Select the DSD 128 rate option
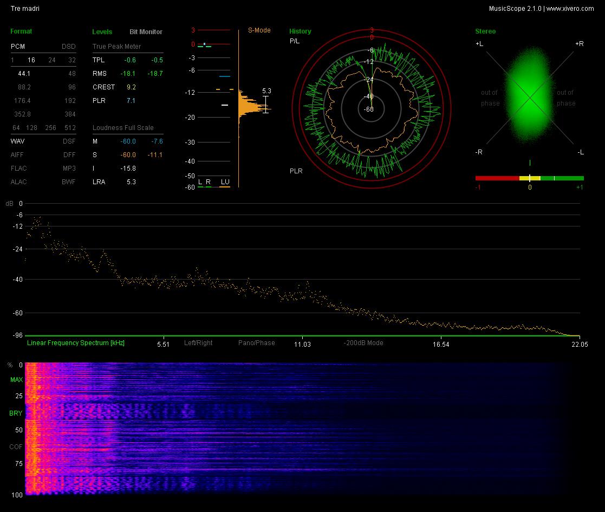The image size is (605, 512). (x=31, y=128)
